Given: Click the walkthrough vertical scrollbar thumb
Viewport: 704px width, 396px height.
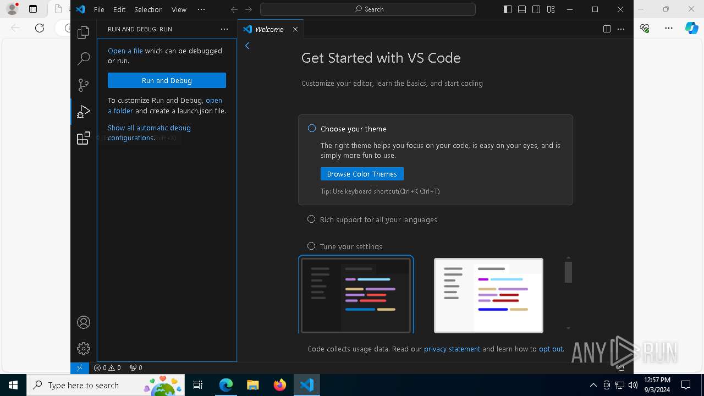Looking at the screenshot, I should point(568,272).
